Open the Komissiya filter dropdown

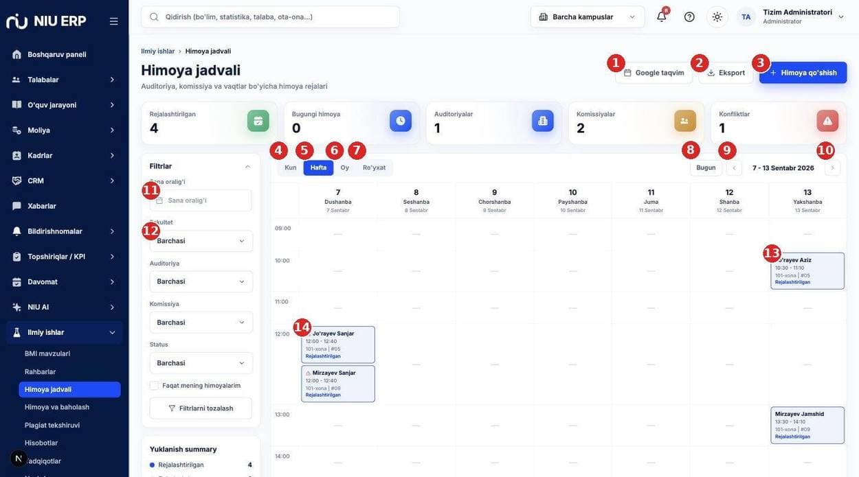tap(201, 322)
